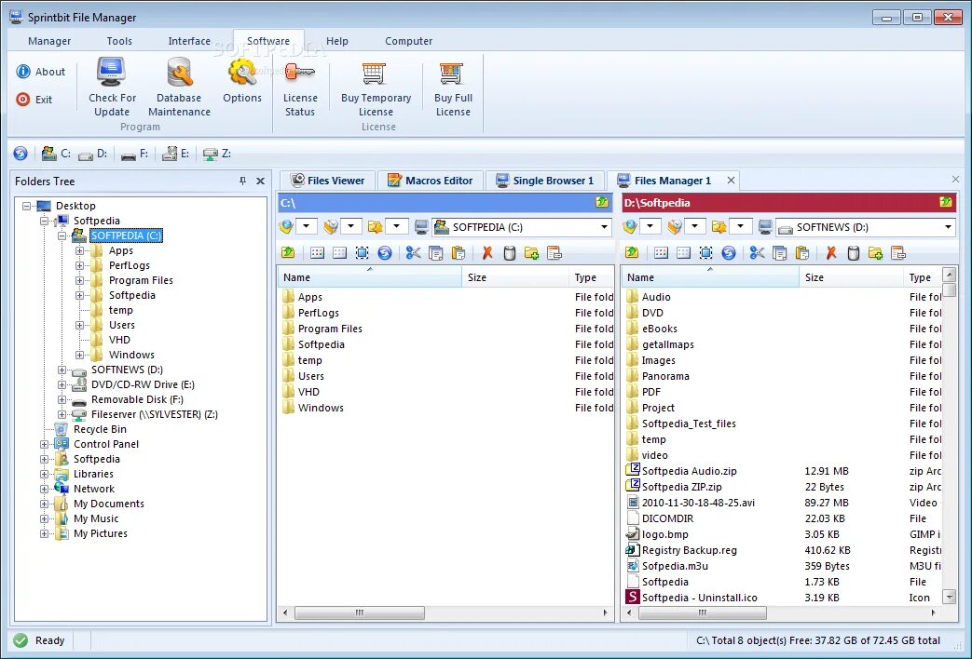Switch to the Tools ribbon tab
The width and height of the screenshot is (972, 659).
point(119,41)
